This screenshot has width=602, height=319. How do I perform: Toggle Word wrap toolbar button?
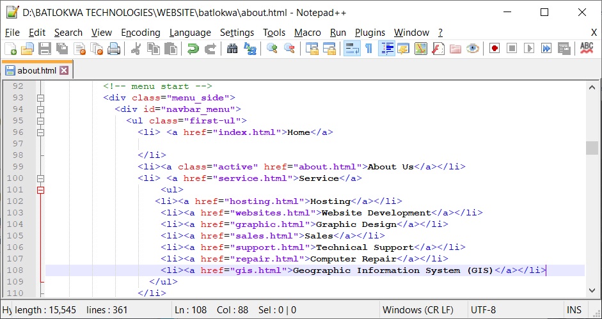[x=351, y=49]
